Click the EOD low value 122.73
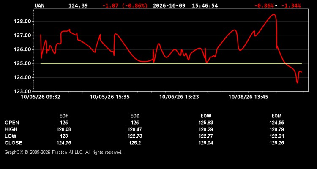 point(135,136)
